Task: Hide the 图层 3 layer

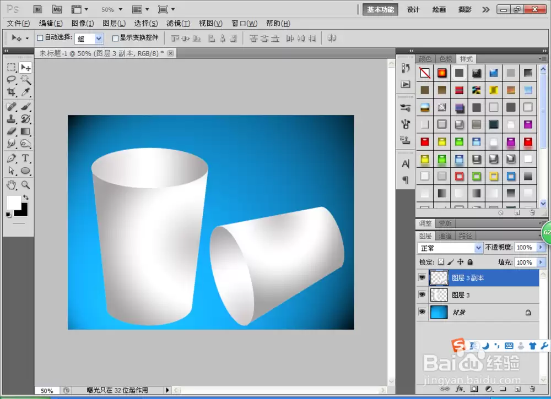Action: click(x=422, y=295)
